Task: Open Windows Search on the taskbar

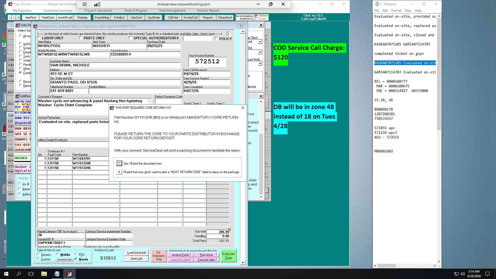Action: click(19, 274)
